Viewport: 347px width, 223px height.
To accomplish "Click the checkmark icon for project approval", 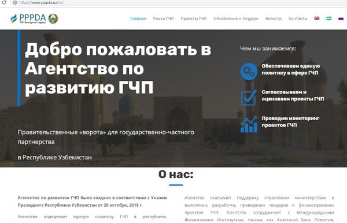I will pos(249,98).
